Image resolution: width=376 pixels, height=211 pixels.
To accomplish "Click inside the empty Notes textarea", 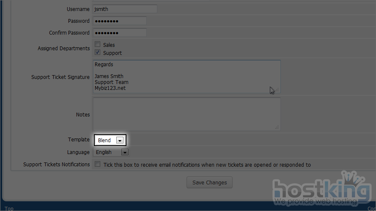I will [186, 114].
